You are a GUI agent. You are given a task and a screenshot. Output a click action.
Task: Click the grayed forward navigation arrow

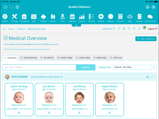click(12, 7)
